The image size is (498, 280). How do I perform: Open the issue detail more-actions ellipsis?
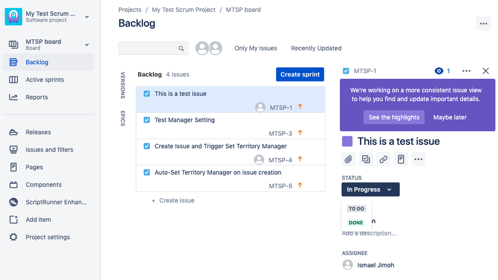tap(466, 71)
